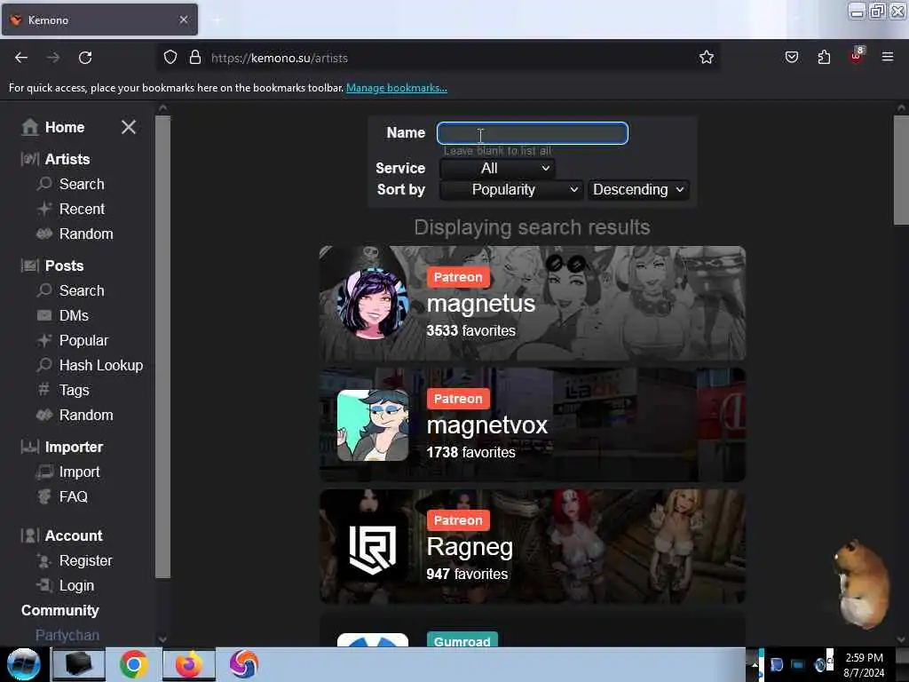Viewport: 909px width, 682px height.
Task: Click the Home house icon in sidebar
Action: tap(29, 127)
